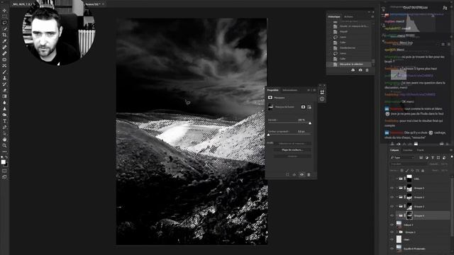The image size is (454, 255).
Task: Delete mask trash icon in Properties footer
Action: pos(309,175)
